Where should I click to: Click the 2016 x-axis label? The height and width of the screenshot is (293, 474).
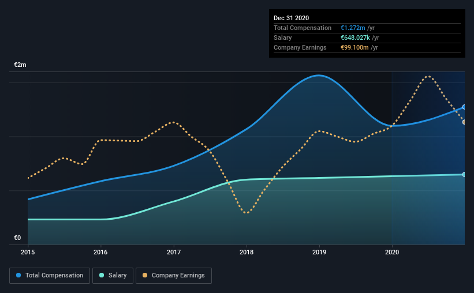tap(100, 252)
